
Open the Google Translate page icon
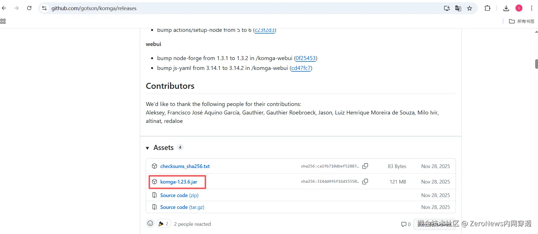pos(458,8)
